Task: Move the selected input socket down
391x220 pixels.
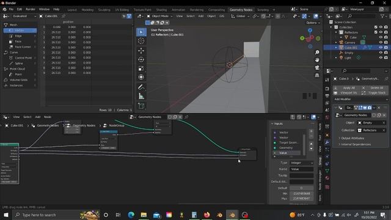Action: 311,148
